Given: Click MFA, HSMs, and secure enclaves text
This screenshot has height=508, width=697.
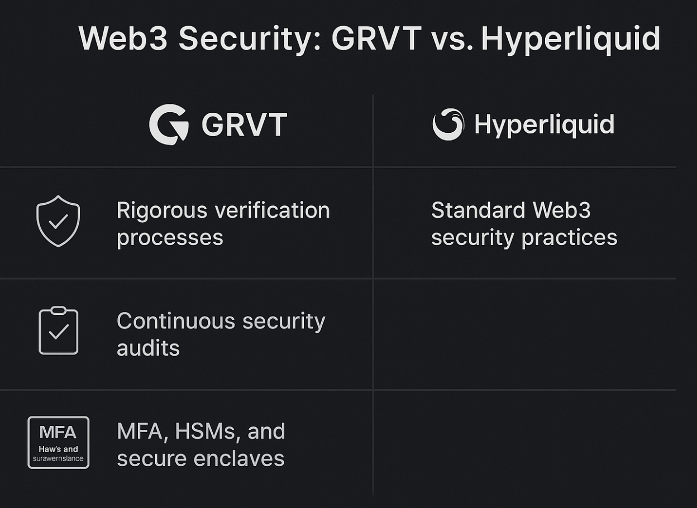Looking at the screenshot, I should (201, 444).
